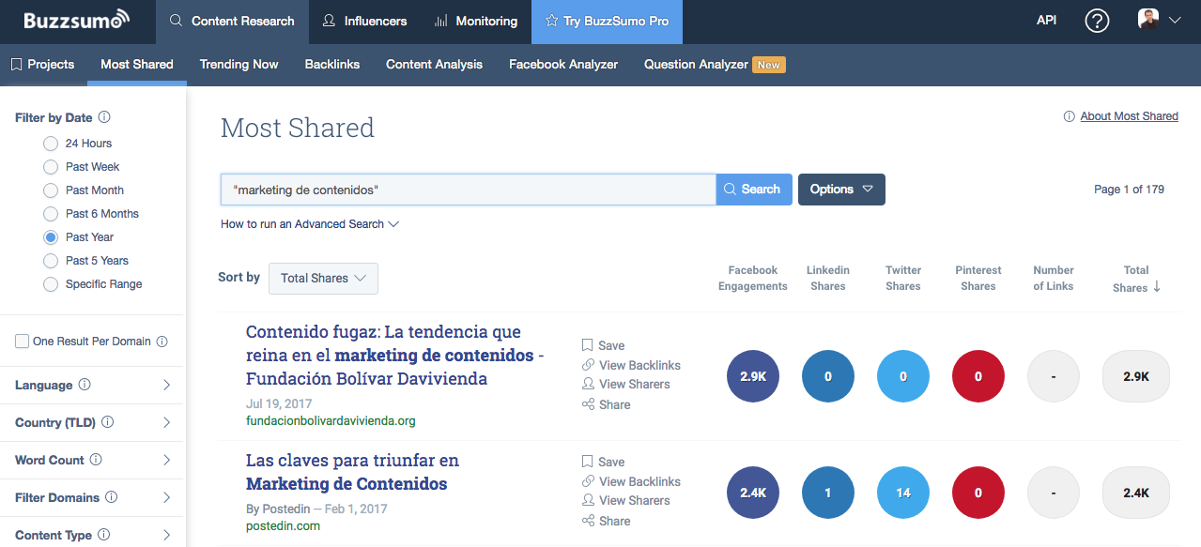
Task: Switch to Content Analysis tab
Action: (x=434, y=65)
